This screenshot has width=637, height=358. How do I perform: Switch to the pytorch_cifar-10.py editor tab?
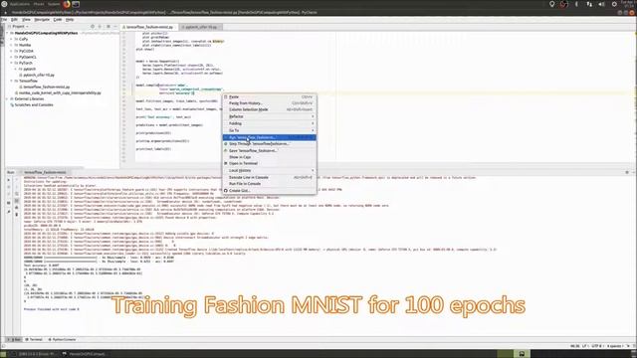point(201,27)
